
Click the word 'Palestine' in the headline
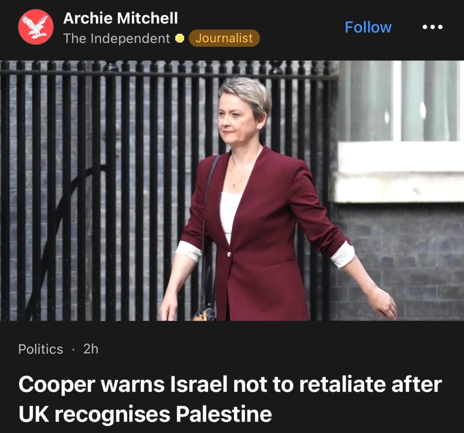[x=224, y=414]
